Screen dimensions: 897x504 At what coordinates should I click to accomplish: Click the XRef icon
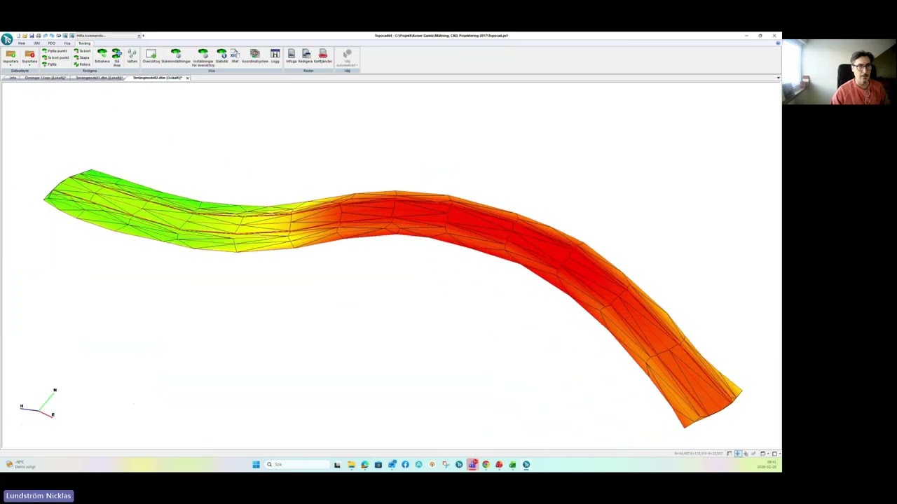pos(235,56)
